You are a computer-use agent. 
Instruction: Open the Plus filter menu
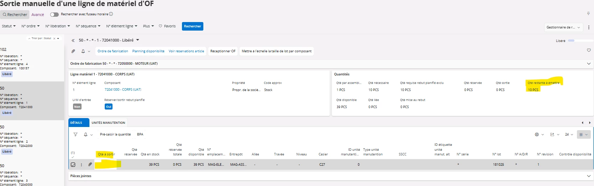click(148, 26)
